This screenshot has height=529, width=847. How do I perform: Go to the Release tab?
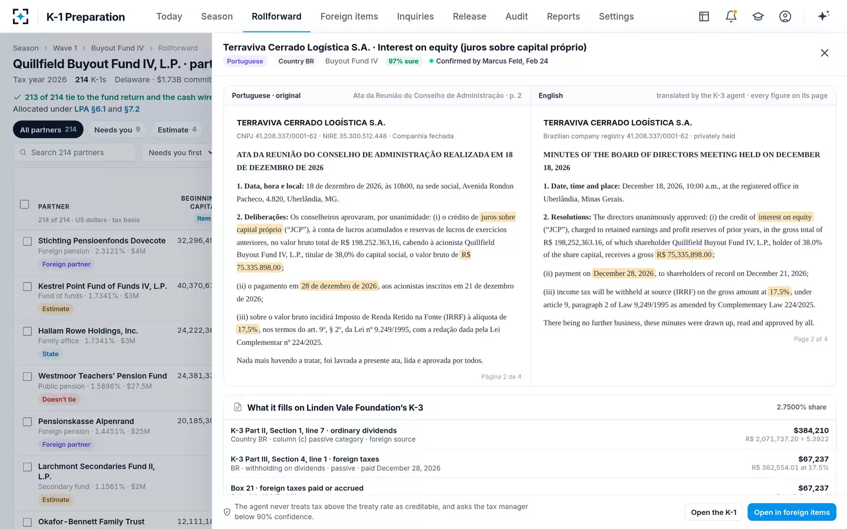pyautogui.click(x=469, y=16)
